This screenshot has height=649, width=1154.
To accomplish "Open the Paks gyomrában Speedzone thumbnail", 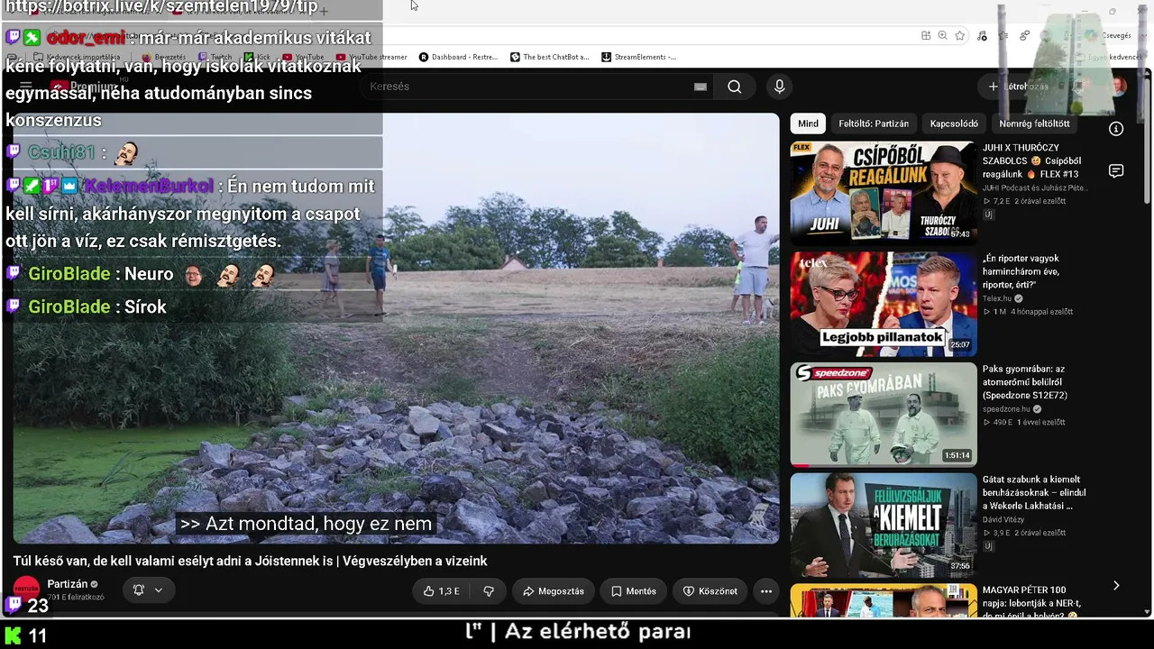I will (x=884, y=415).
